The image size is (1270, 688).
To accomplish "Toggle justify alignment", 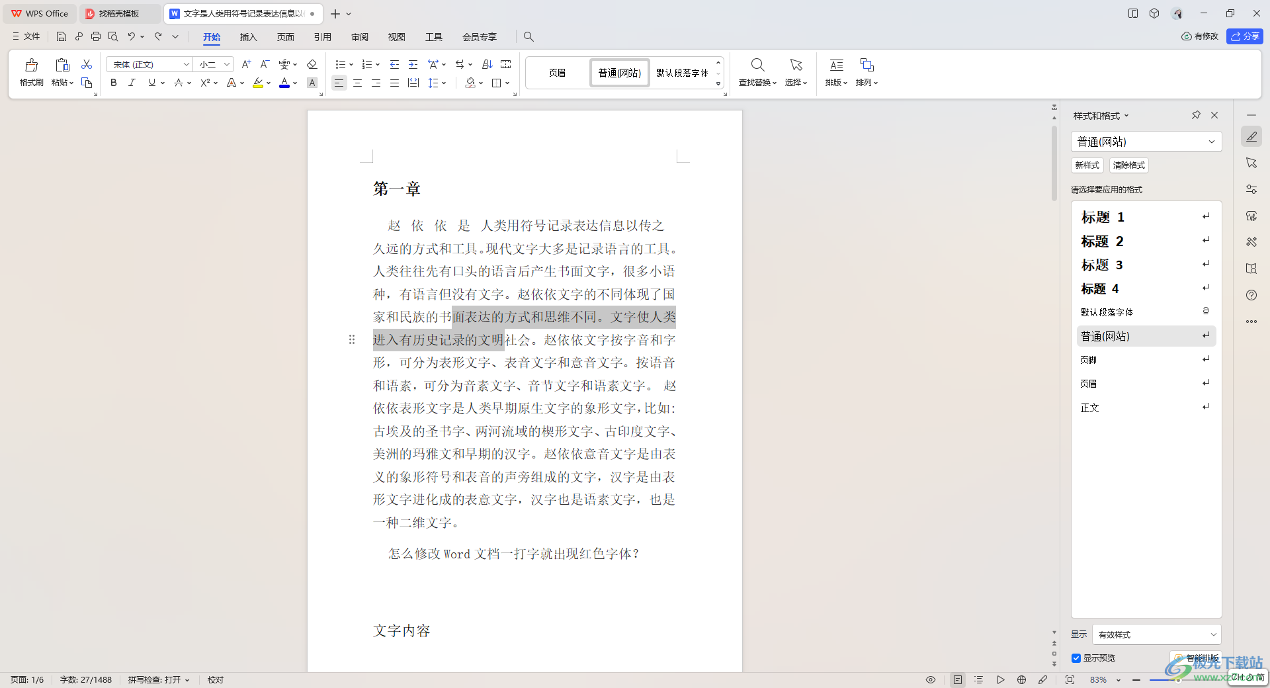I will 394,83.
